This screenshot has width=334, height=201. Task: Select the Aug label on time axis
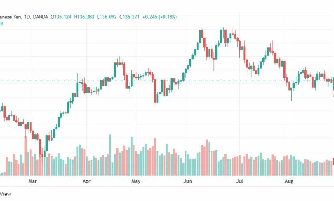pos(289,181)
